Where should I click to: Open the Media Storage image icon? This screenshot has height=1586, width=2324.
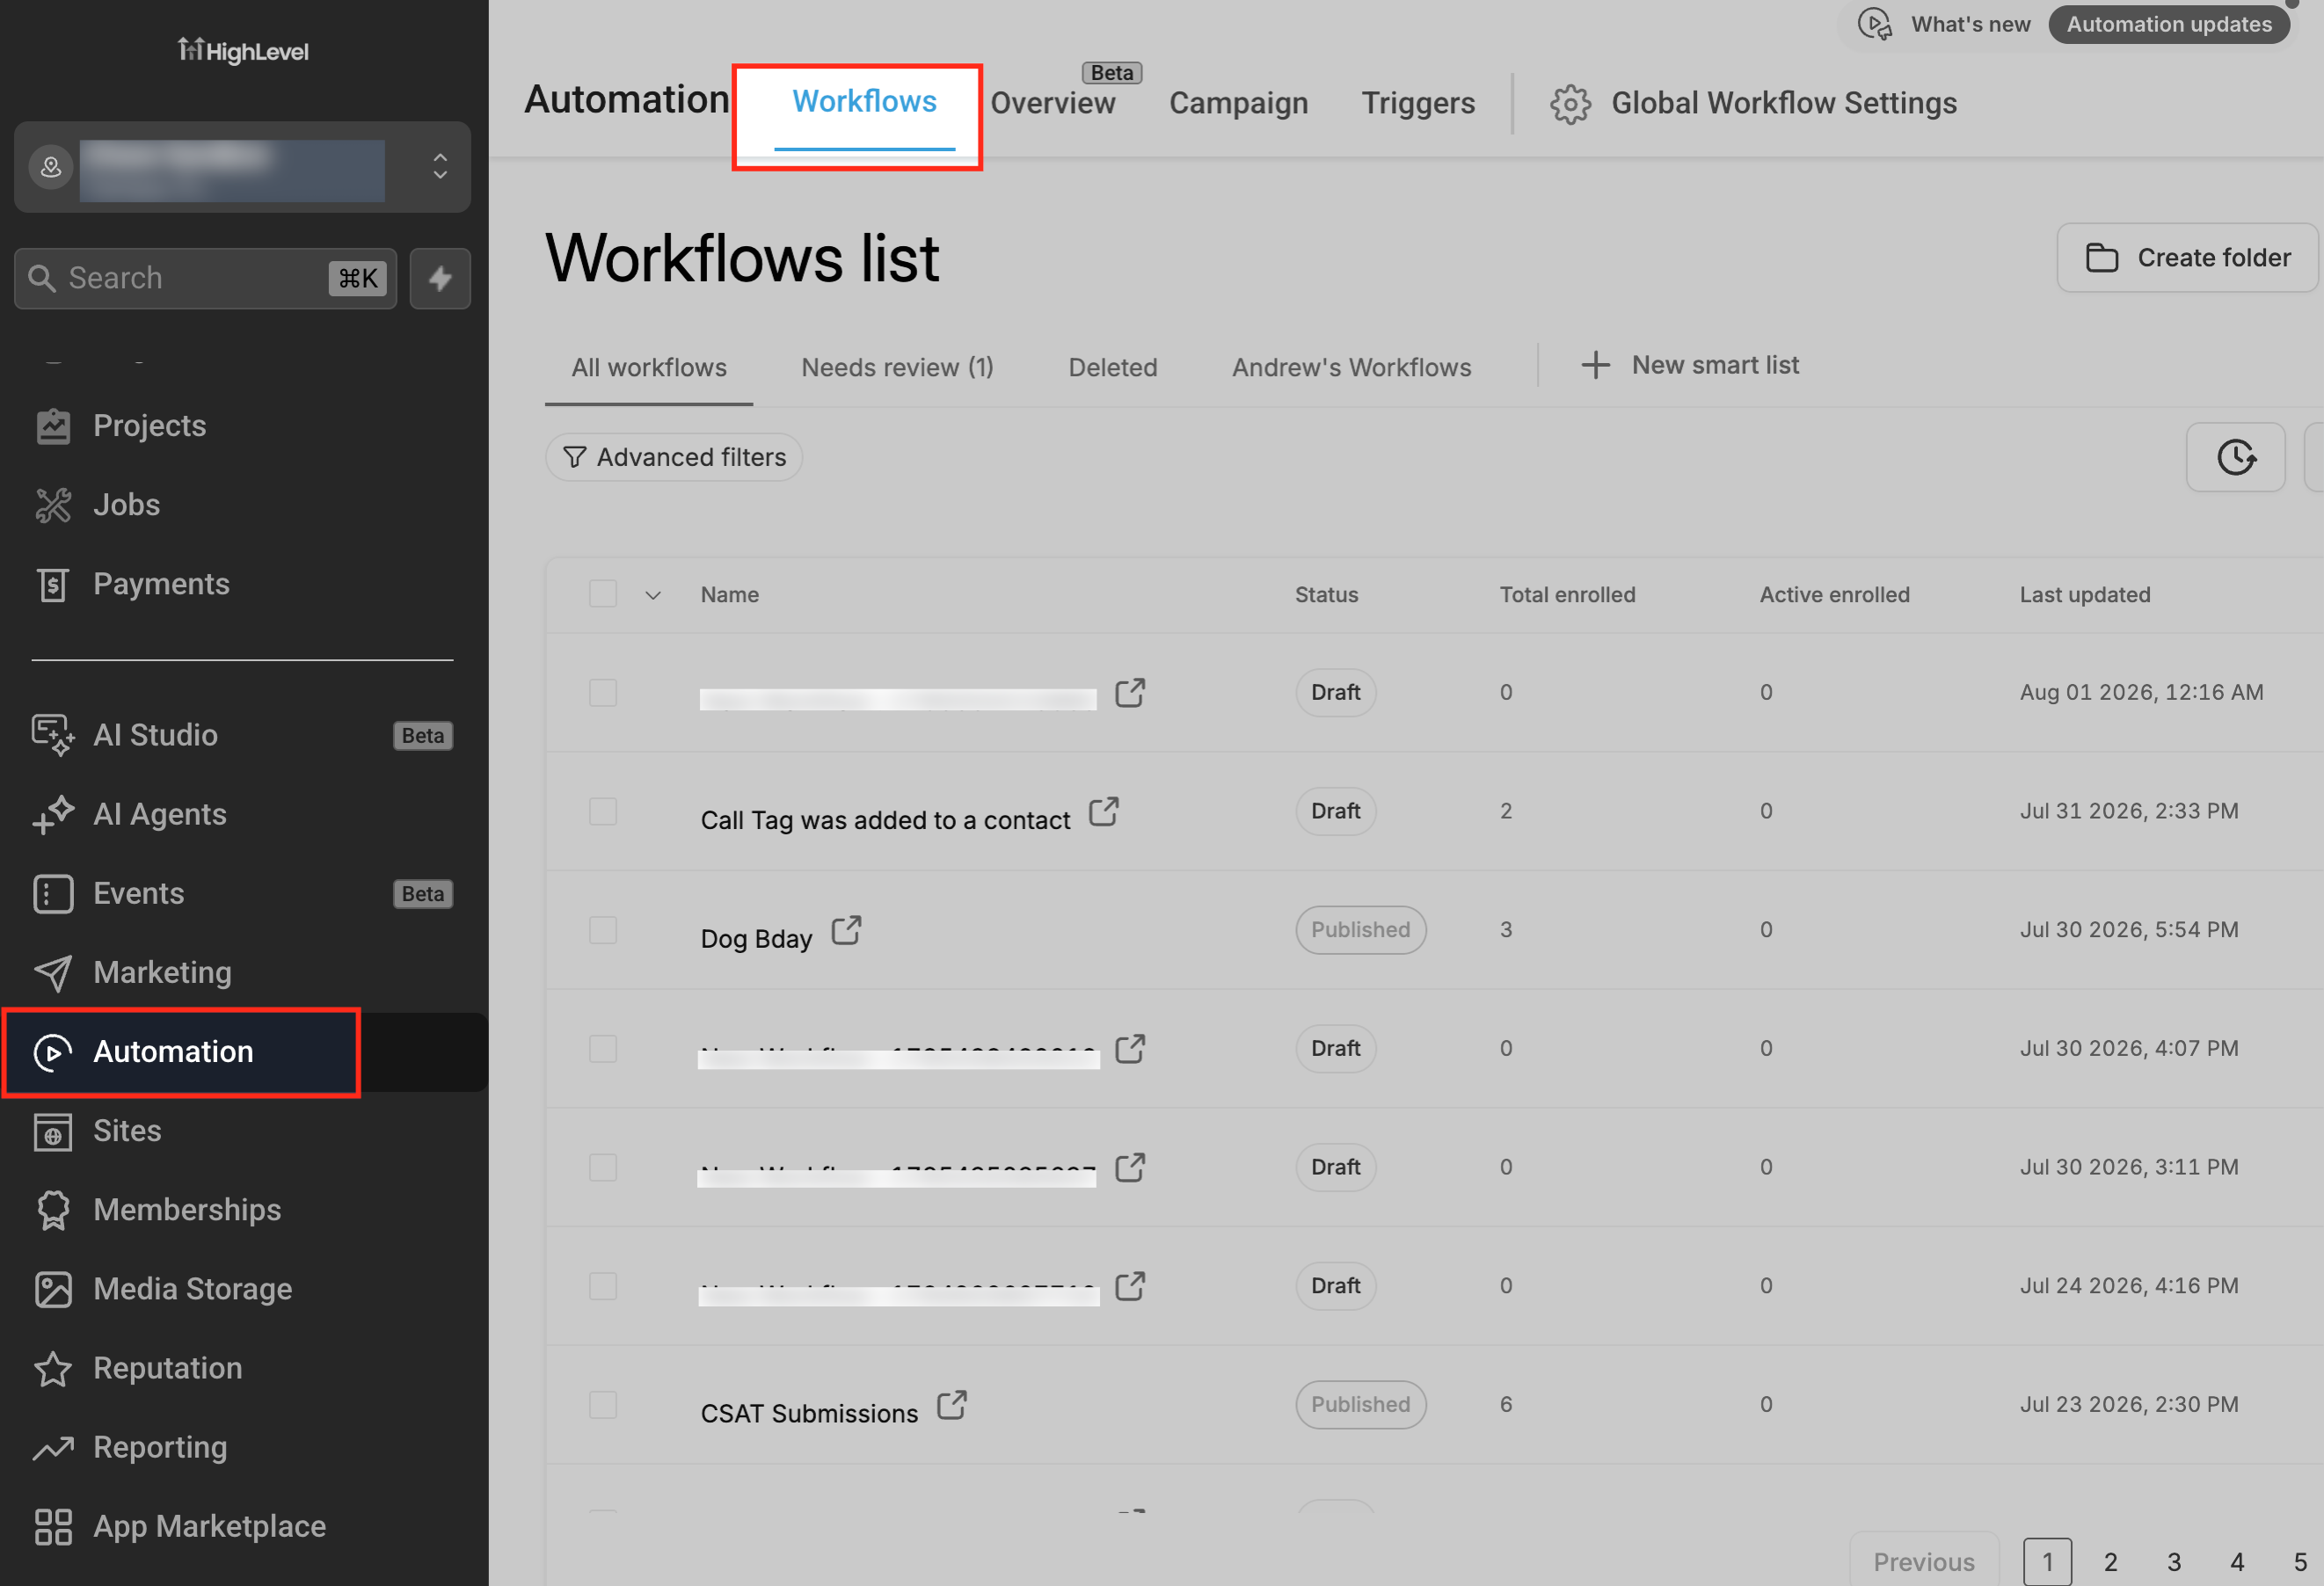coord(53,1289)
